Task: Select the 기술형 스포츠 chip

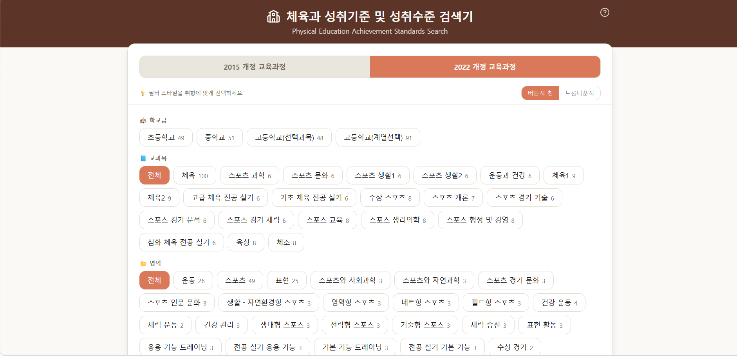Action: tap(425, 325)
